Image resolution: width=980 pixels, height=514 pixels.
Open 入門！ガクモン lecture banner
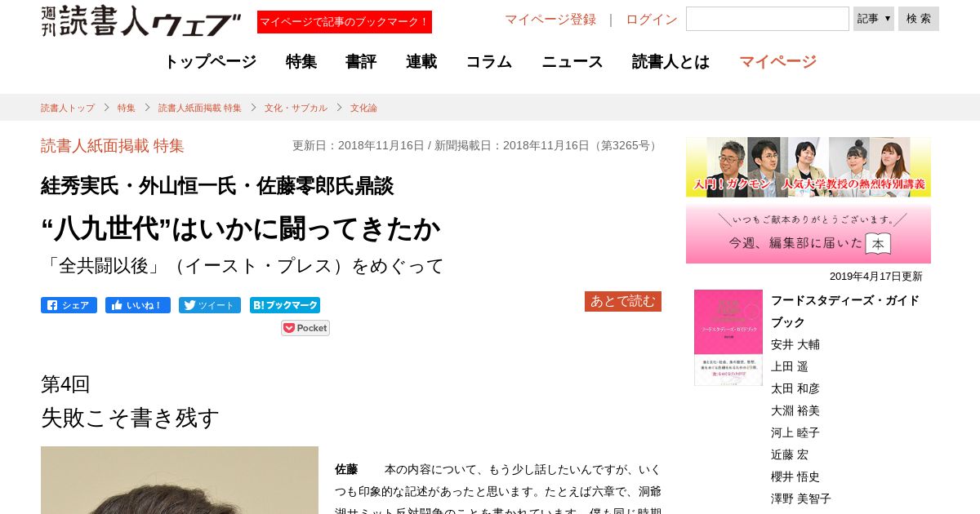(x=808, y=166)
